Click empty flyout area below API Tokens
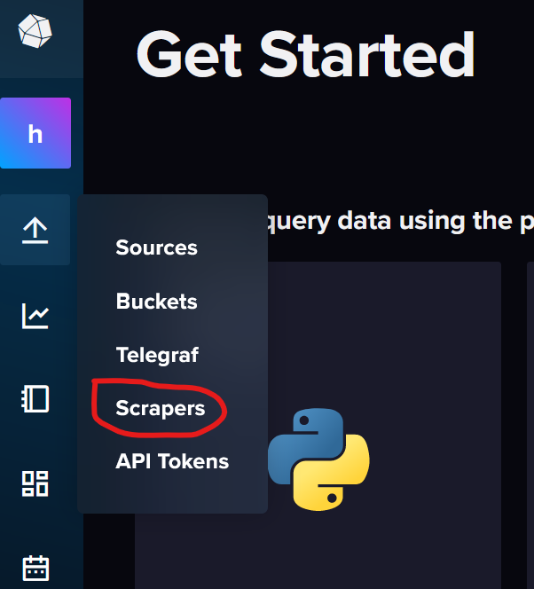This screenshot has height=589, width=534. pyautogui.click(x=172, y=494)
